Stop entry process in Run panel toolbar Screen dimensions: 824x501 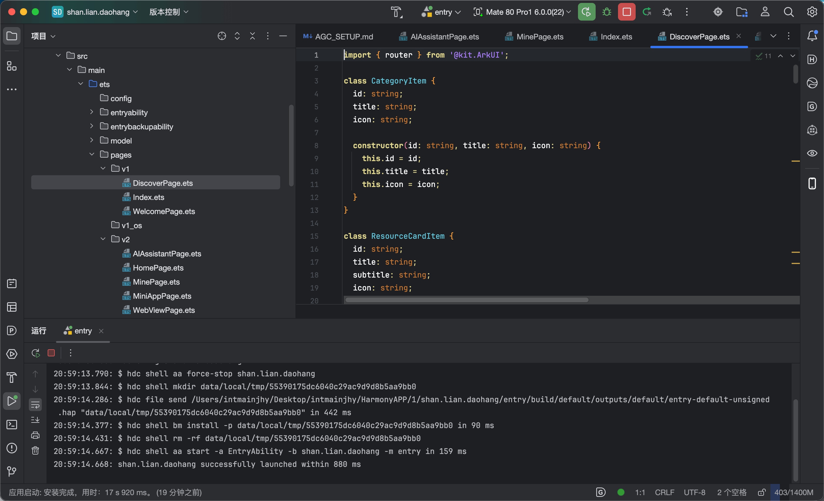51,353
